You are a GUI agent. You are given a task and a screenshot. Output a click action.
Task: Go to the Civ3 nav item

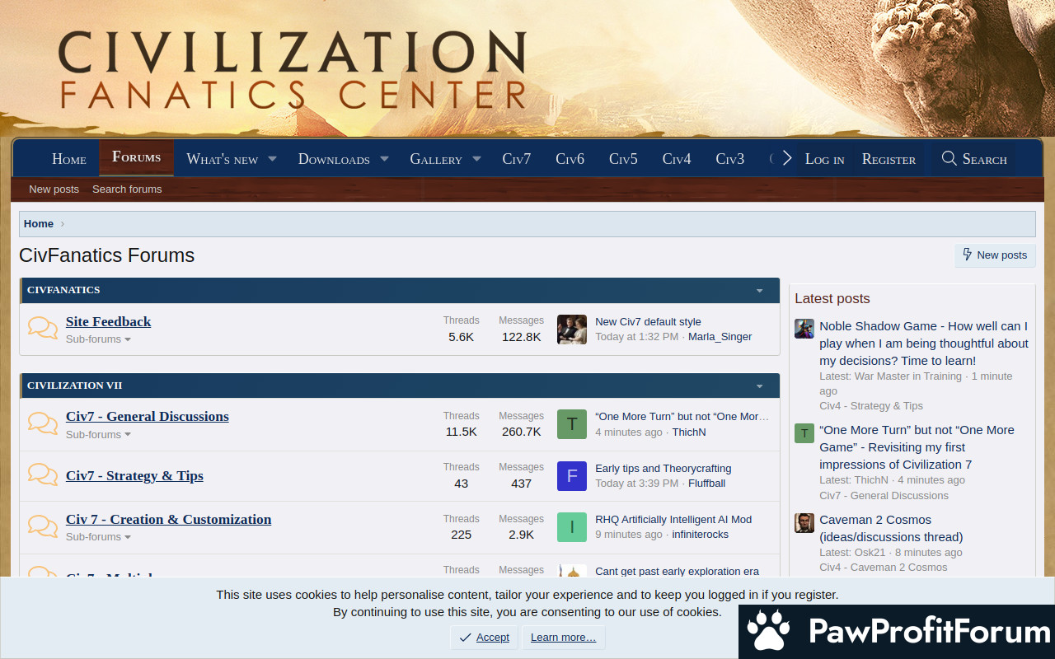(730, 159)
